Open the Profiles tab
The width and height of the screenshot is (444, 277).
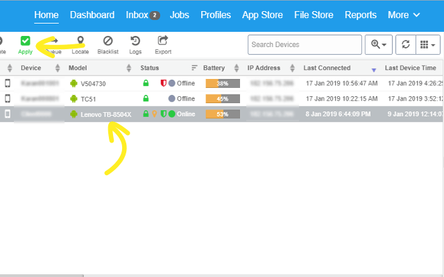click(x=216, y=15)
